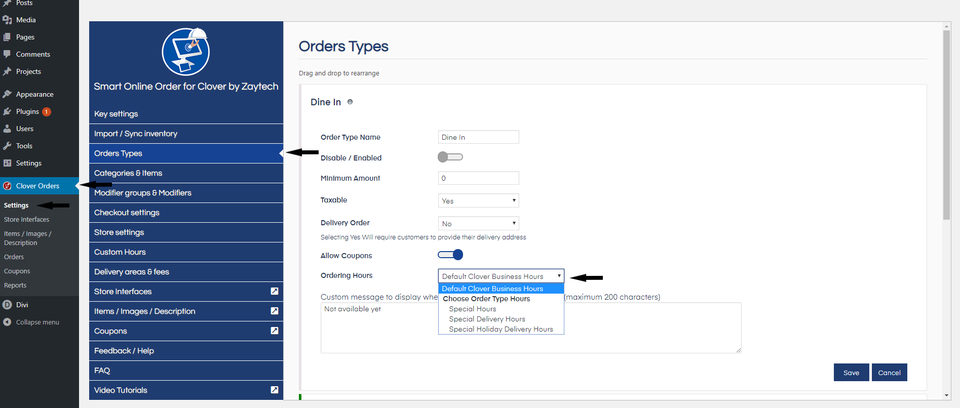Click the Dine In order type heading
The width and height of the screenshot is (960, 408).
(x=326, y=102)
